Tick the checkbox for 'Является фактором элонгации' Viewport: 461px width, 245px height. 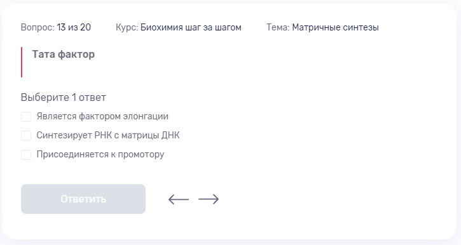pos(26,117)
